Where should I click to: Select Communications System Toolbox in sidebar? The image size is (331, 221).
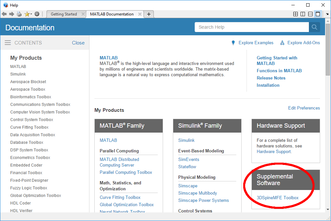point(40,105)
